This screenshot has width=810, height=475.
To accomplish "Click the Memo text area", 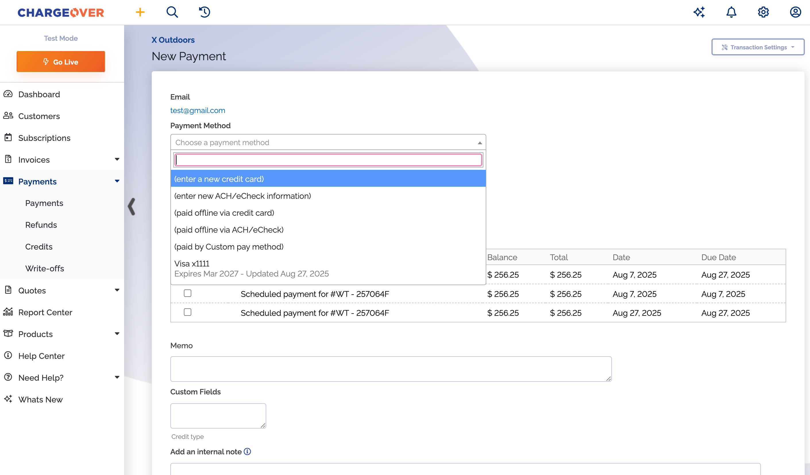I will (391, 369).
